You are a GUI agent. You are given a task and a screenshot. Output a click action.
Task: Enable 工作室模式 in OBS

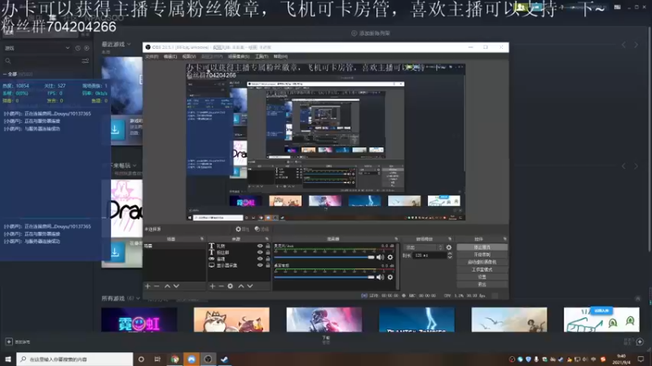click(x=482, y=270)
